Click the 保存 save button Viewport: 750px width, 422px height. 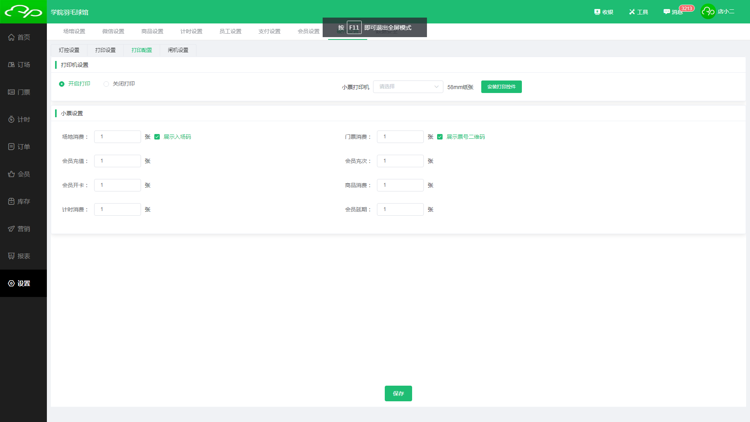pos(398,393)
